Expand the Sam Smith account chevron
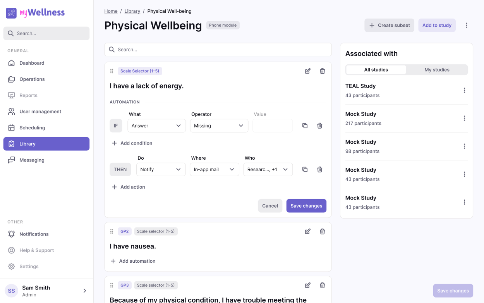The width and height of the screenshot is (484, 303). coord(85,291)
